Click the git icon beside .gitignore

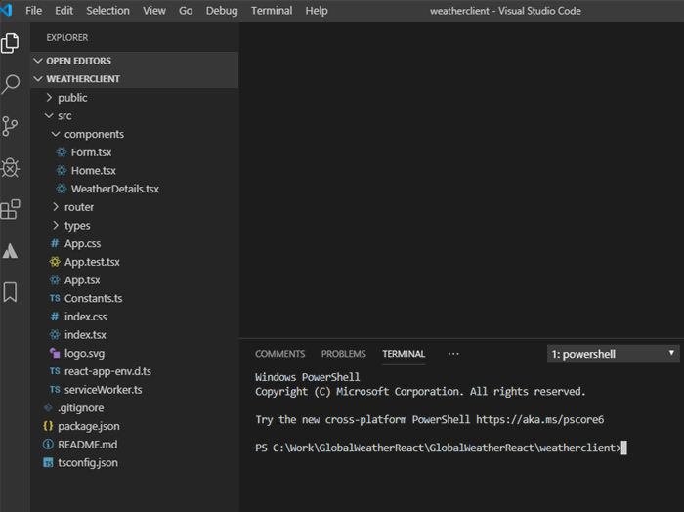tap(48, 407)
